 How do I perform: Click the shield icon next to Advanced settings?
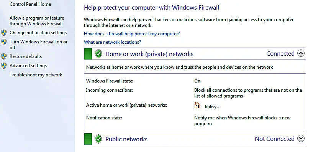pos(4,66)
